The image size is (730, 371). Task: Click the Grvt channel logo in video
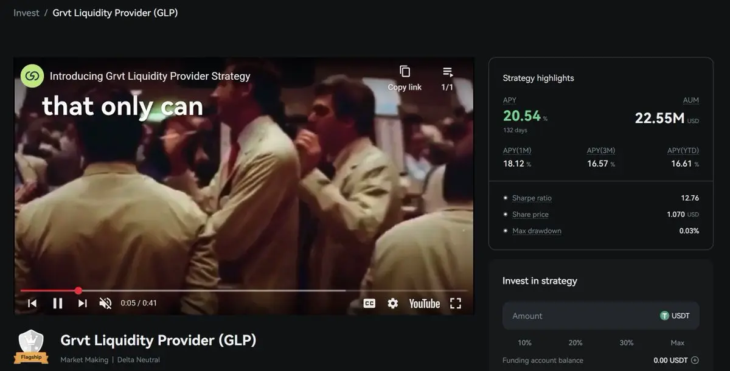click(x=32, y=76)
